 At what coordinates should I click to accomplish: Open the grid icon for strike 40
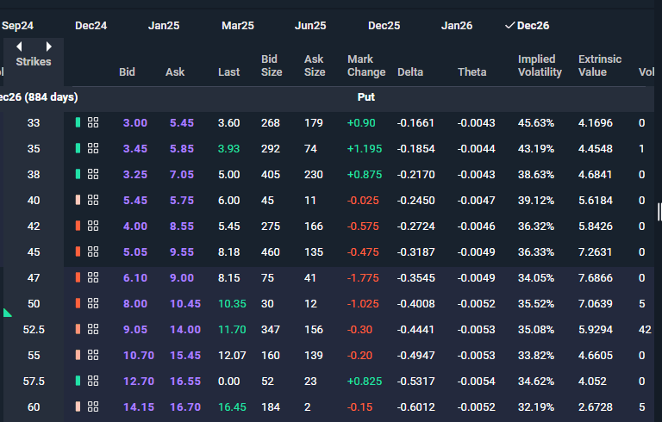pos(93,201)
